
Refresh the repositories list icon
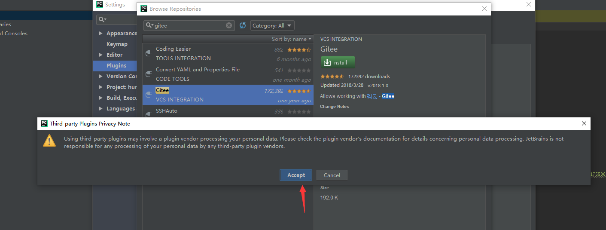point(243,25)
